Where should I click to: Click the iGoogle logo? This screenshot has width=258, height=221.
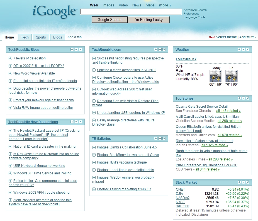click(55, 11)
